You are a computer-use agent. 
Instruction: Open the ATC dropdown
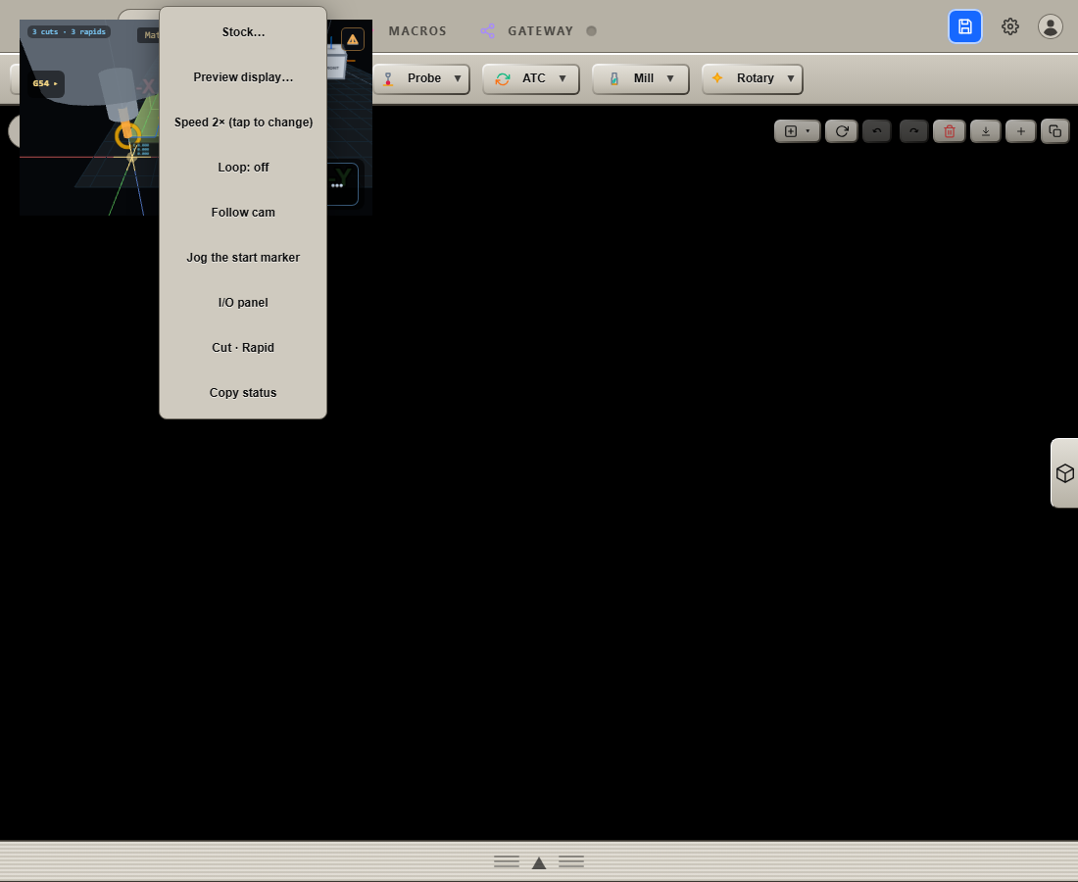click(x=531, y=78)
